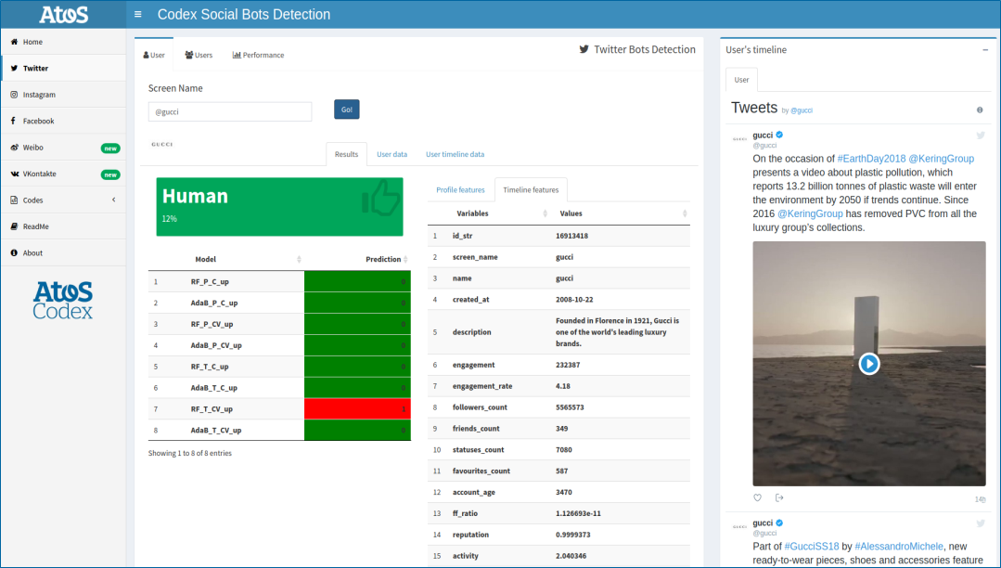Click the id_str value 16913418

point(572,236)
